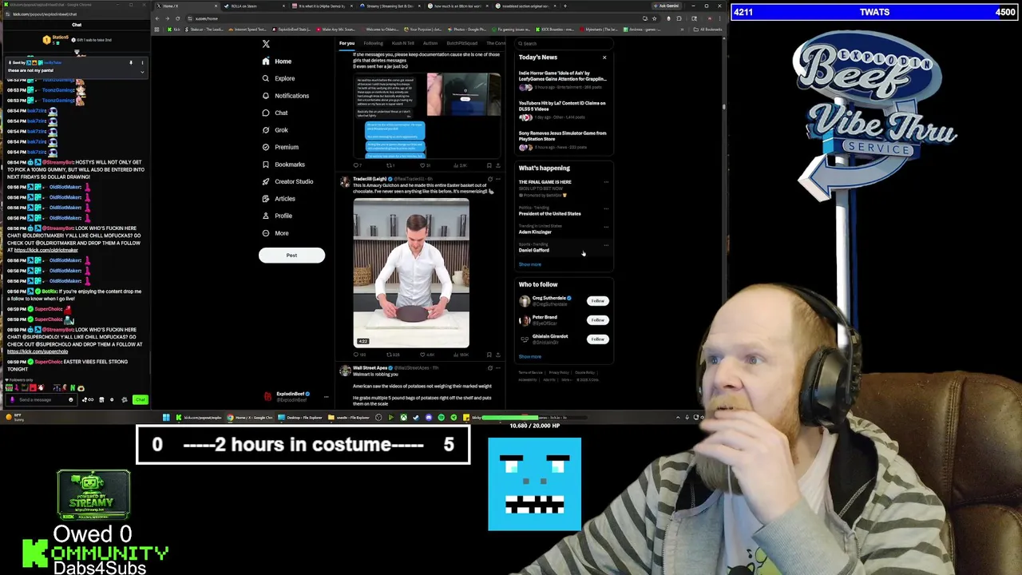Show more under Who to follow

tap(530, 357)
